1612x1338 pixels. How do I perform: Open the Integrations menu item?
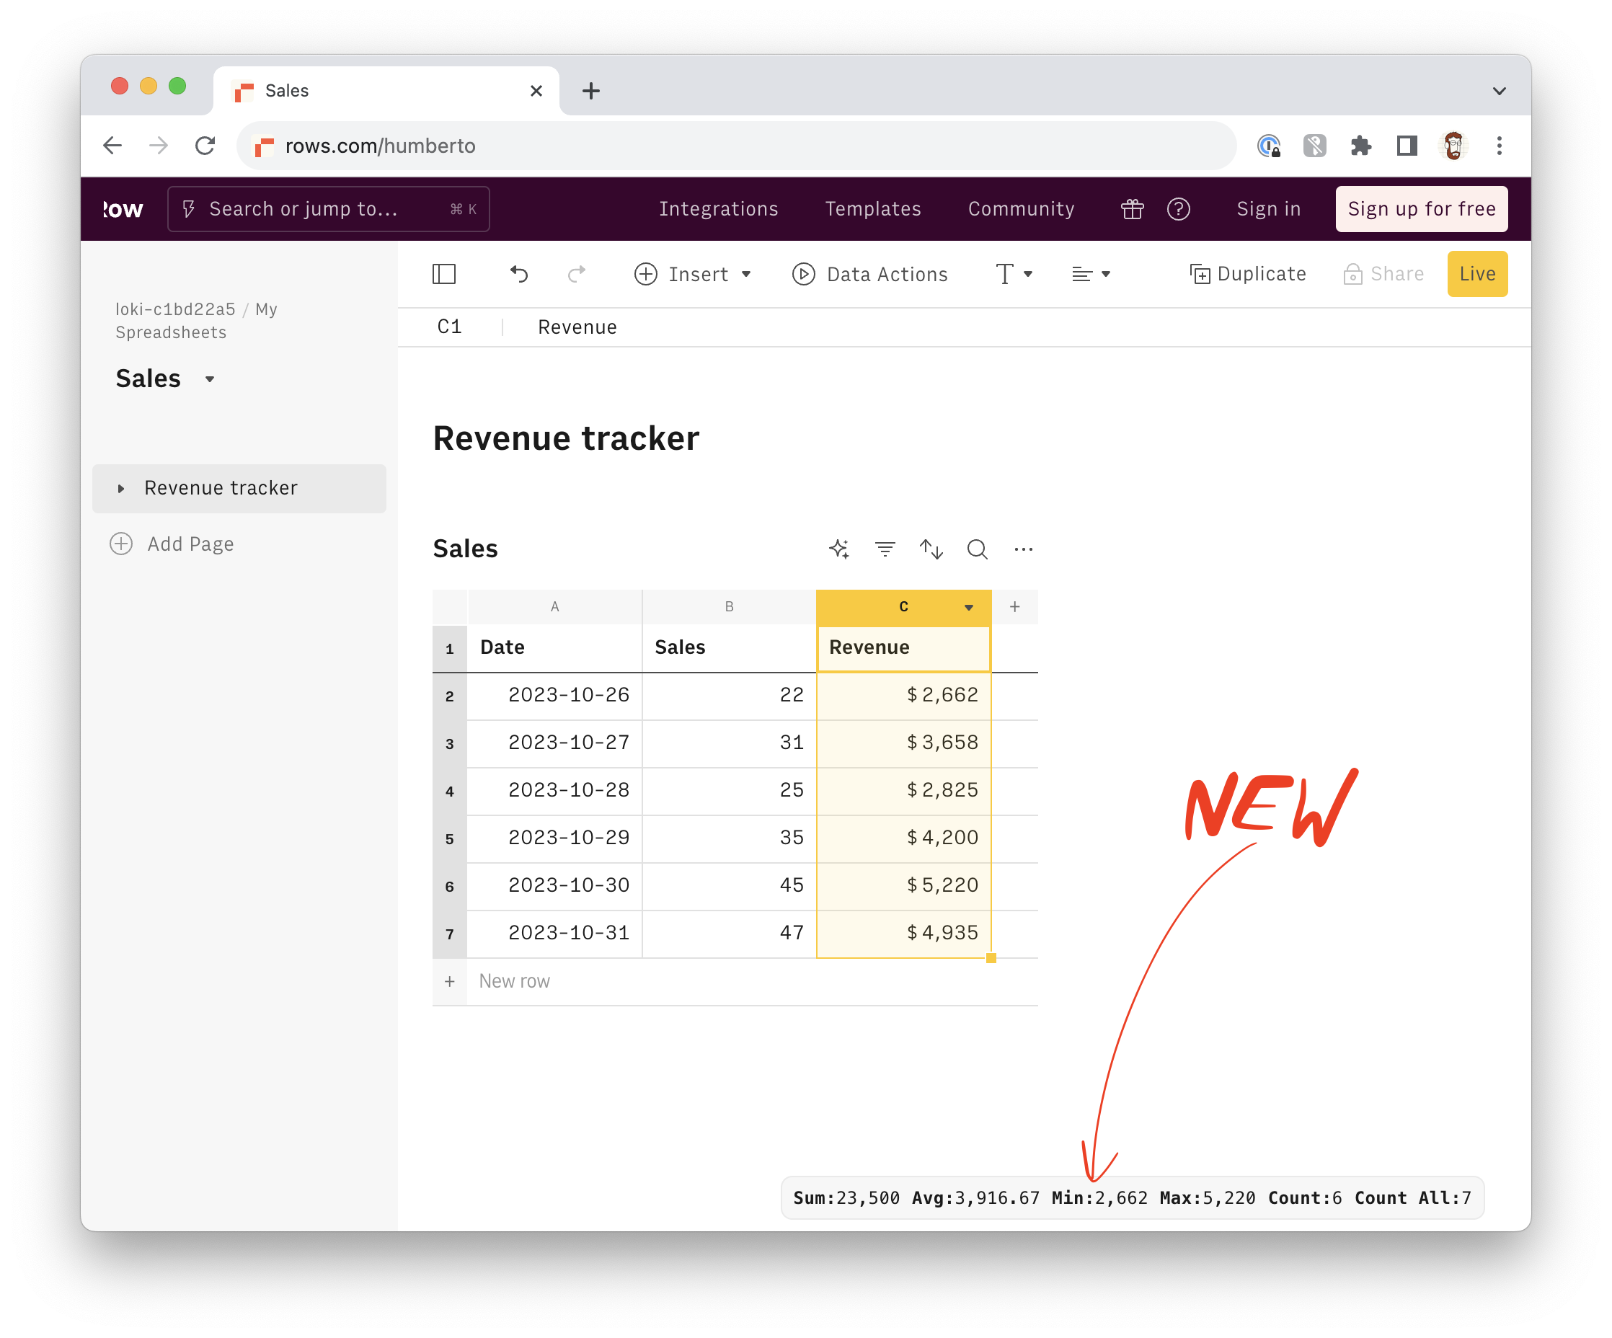(x=719, y=209)
